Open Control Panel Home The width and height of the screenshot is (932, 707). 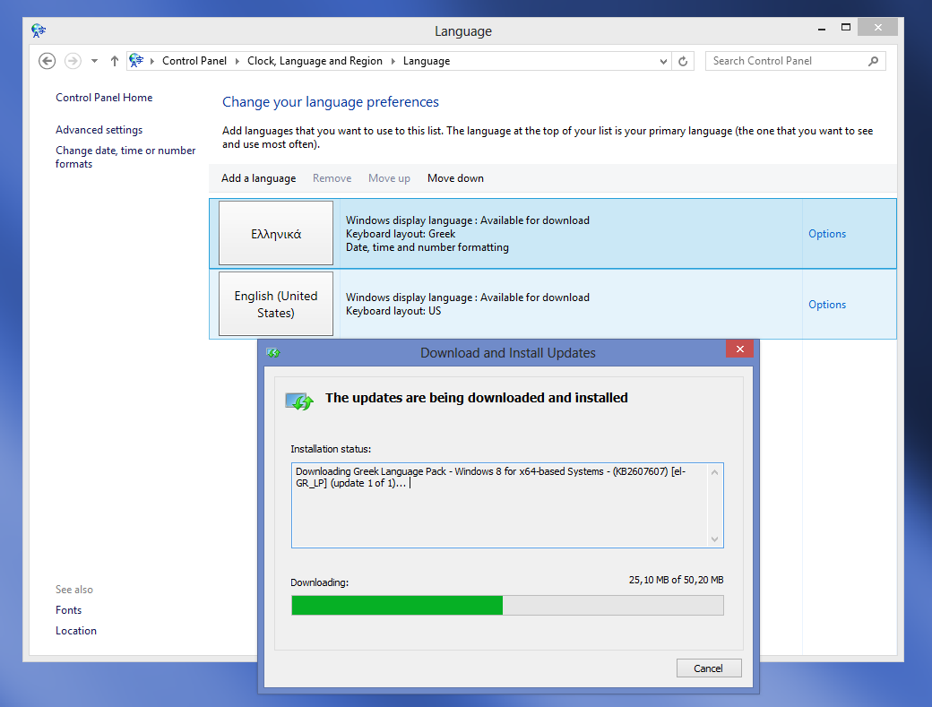click(x=104, y=98)
